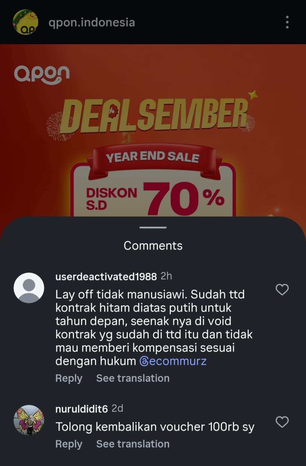The width and height of the screenshot is (306, 466).
Task: Show translation of the lay off comment
Action: [133, 378]
